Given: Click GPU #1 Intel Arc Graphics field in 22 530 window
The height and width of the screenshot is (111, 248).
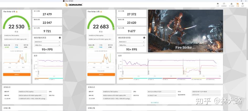Looking at the screenshot, I should coord(33,92).
